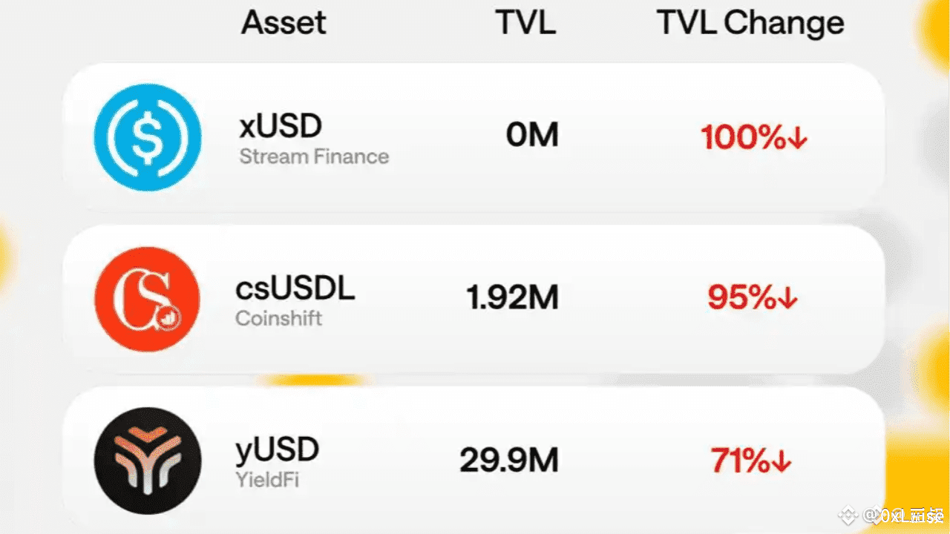Click the csUSDL red Coinshift logo
Screen dimensions: 950x534
(147, 299)
